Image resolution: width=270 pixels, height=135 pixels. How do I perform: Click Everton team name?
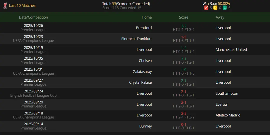pyautogui.click(x=222, y=104)
